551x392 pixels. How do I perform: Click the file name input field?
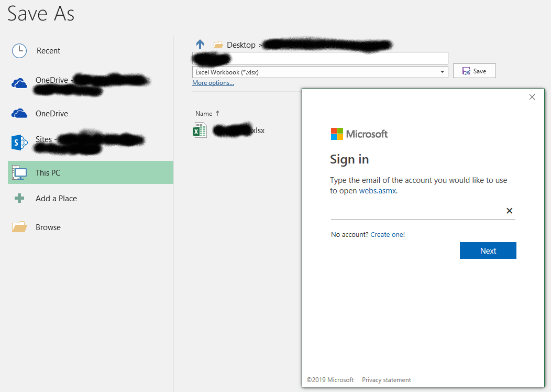tap(320, 58)
